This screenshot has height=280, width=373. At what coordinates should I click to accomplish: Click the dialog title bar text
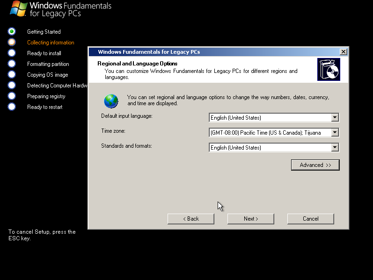pos(149,52)
